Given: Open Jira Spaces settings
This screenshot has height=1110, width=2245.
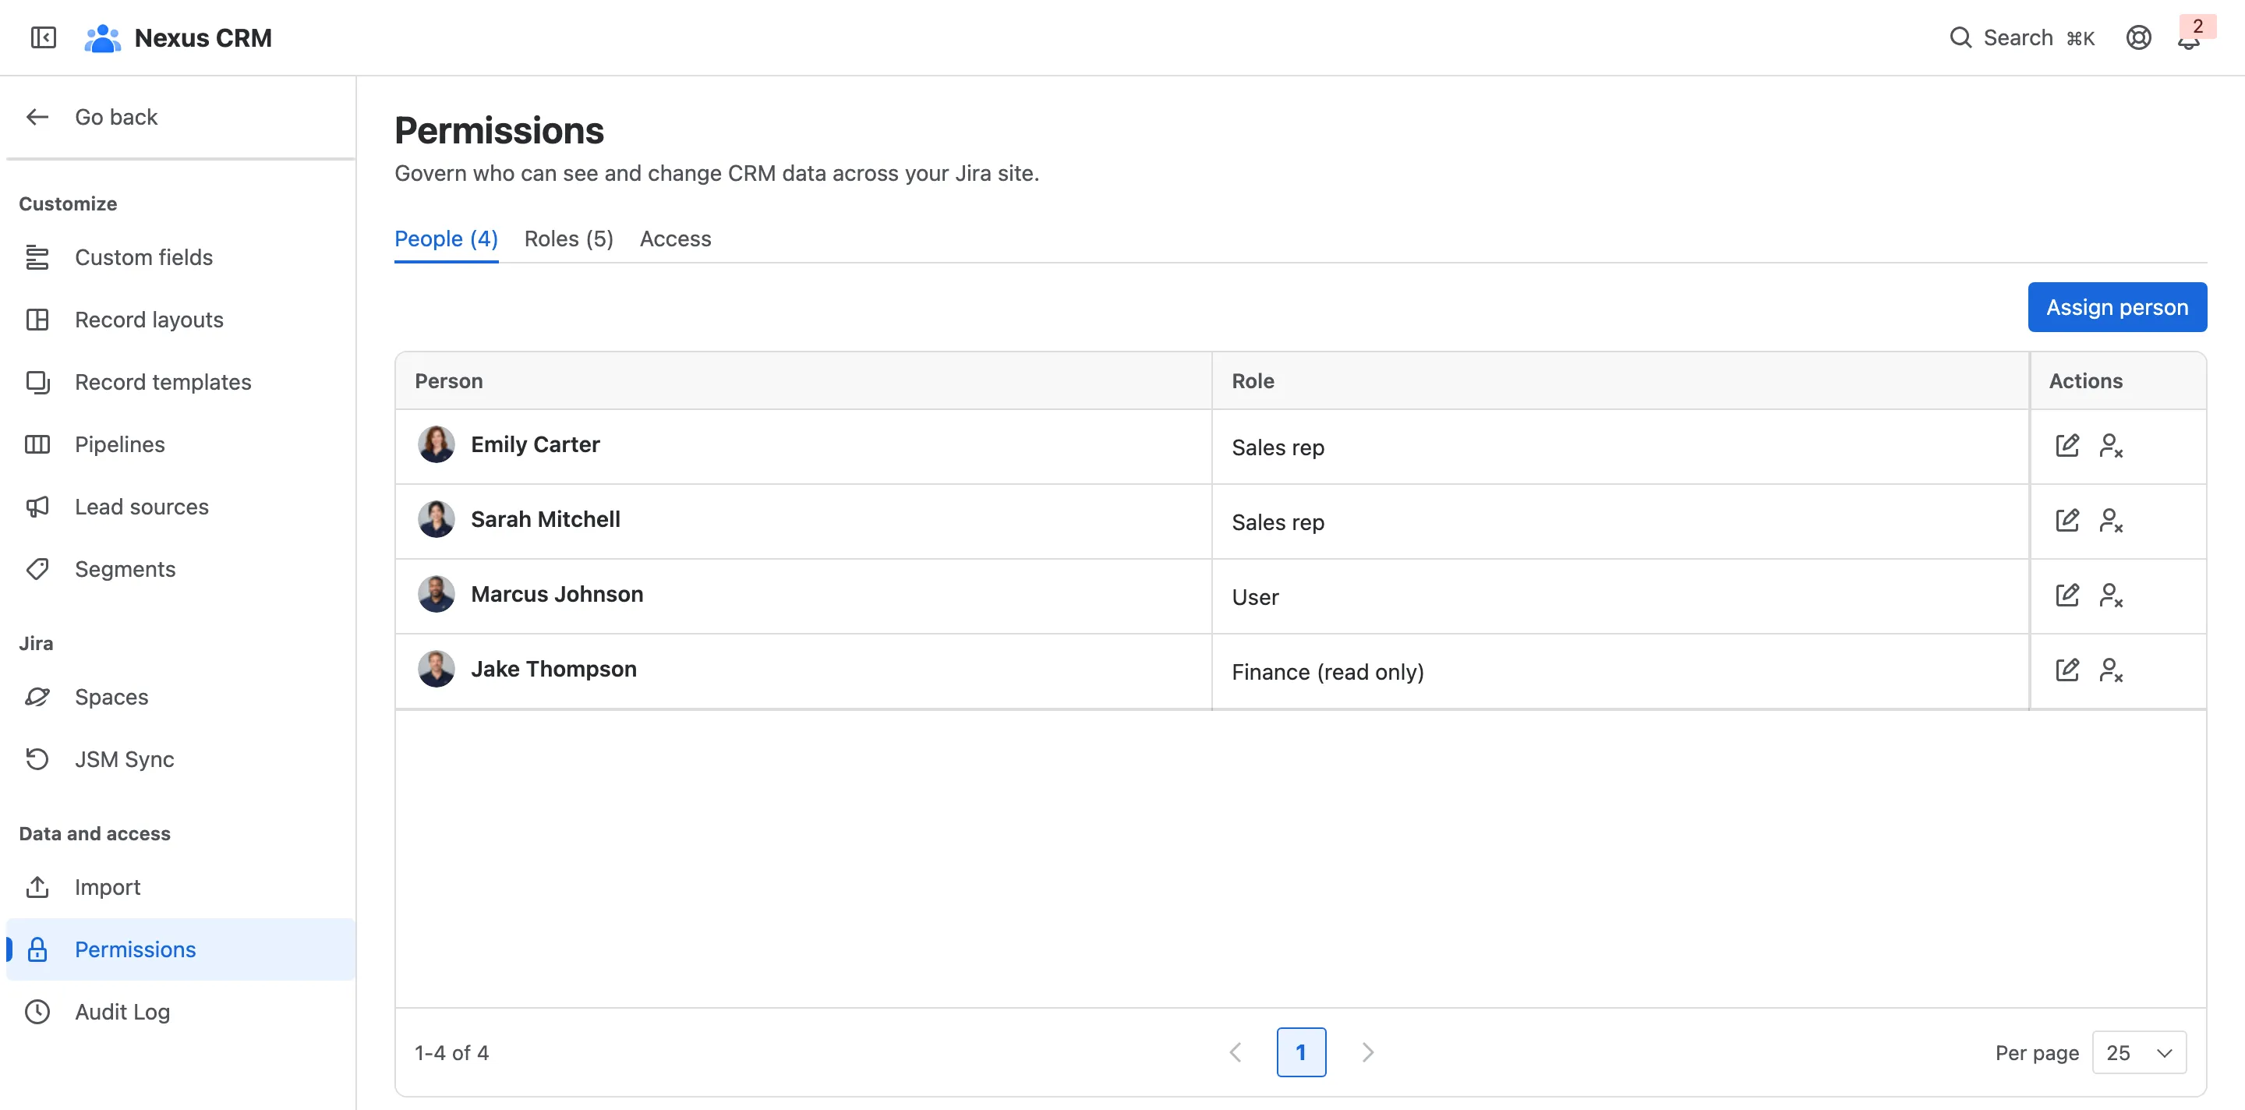Looking at the screenshot, I should (x=180, y=697).
